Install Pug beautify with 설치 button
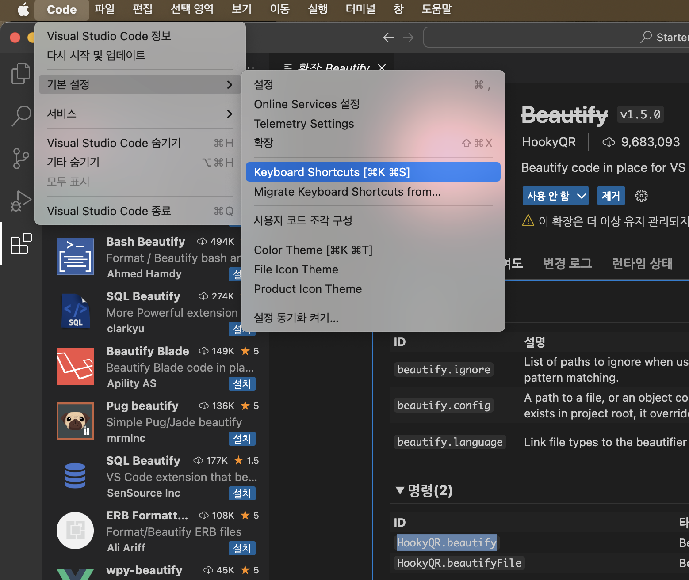 pos(242,439)
